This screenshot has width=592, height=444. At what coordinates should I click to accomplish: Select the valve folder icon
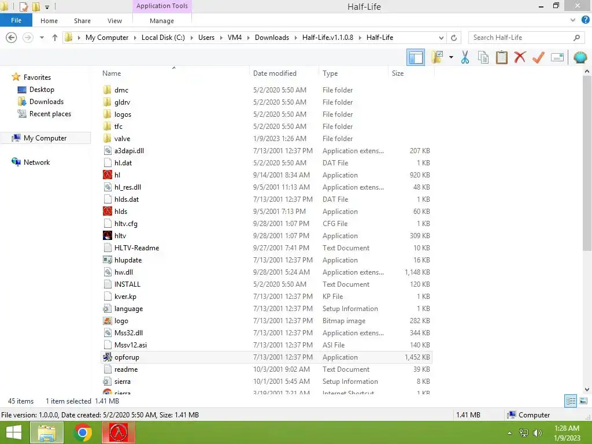coord(107,138)
